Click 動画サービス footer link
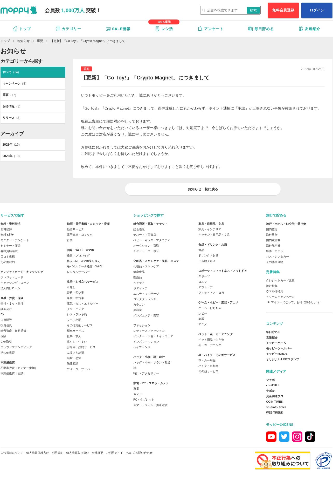Screen dimensions: 333x480 (75, 229)
